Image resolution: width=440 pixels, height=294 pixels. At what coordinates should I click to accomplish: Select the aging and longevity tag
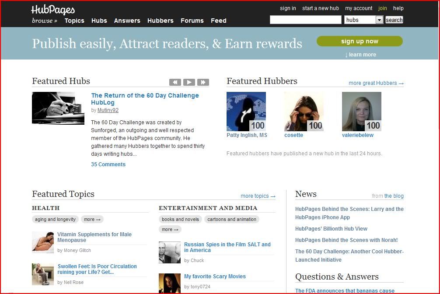tap(55, 219)
